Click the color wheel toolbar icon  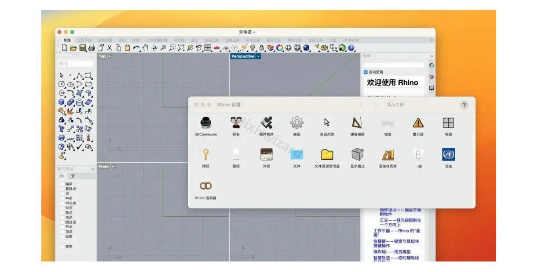[279, 47]
